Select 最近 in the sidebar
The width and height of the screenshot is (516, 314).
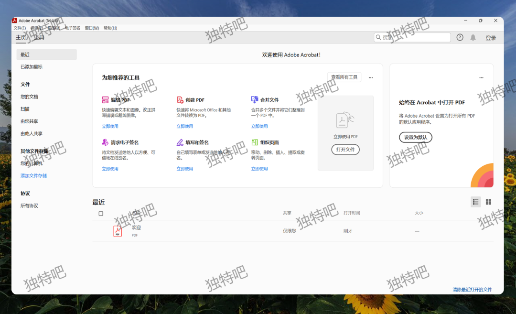click(46, 54)
